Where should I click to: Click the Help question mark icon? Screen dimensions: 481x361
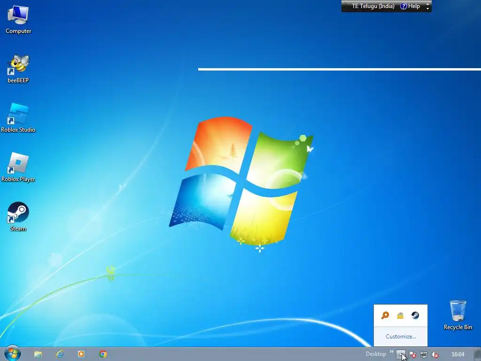tap(403, 6)
